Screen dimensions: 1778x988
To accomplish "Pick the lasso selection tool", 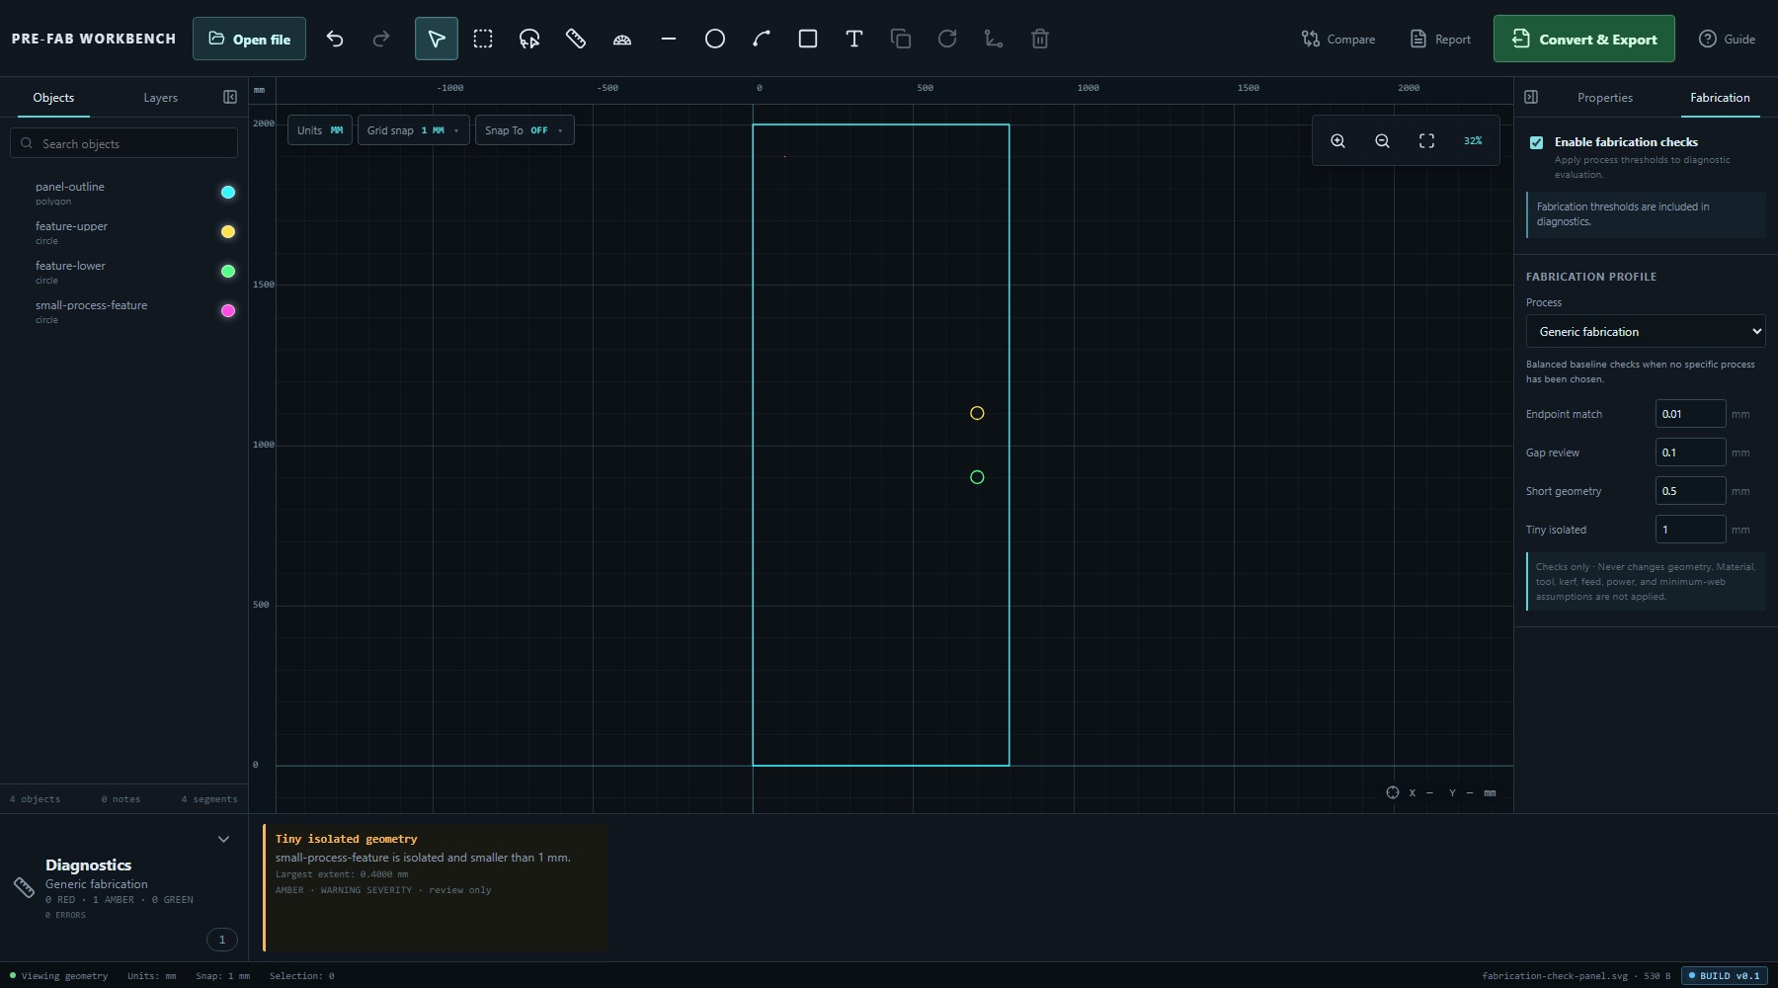I will [529, 39].
